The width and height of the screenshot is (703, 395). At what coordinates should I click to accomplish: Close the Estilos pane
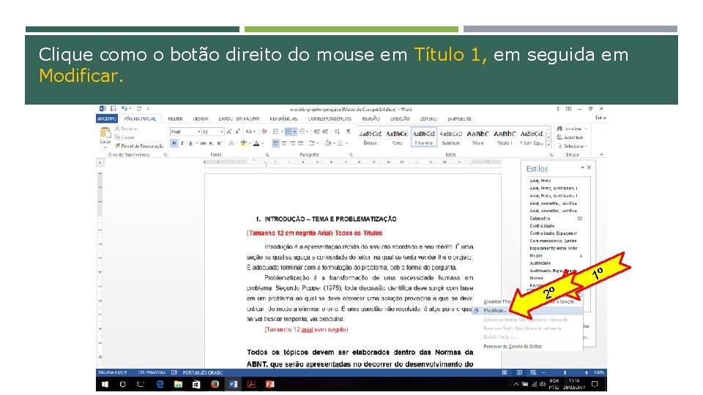589,168
